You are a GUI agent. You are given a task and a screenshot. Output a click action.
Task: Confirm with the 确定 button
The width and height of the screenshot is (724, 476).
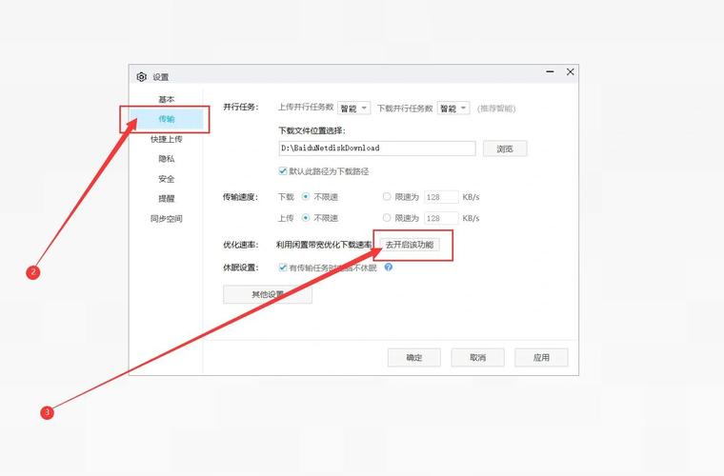coord(413,357)
